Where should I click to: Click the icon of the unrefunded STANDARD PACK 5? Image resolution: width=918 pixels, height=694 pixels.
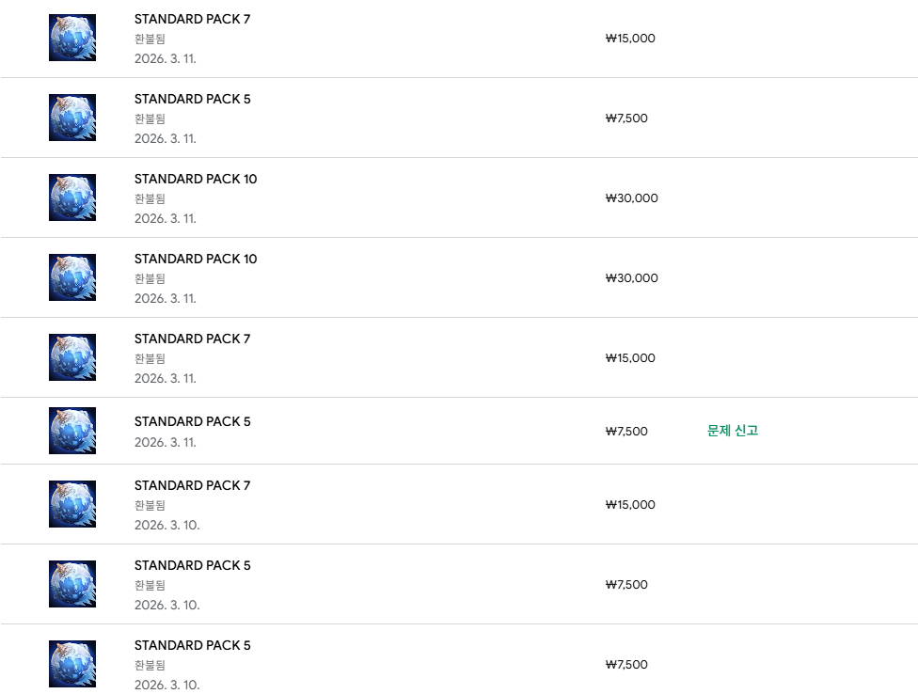[x=72, y=431]
